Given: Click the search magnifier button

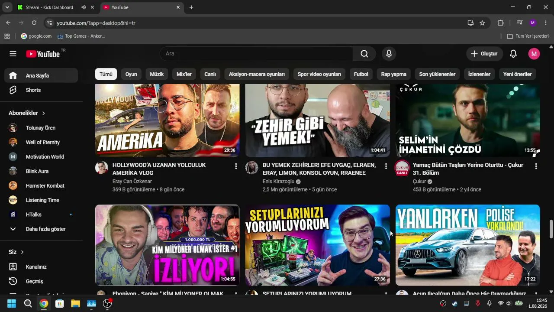Looking at the screenshot, I should (x=364, y=54).
